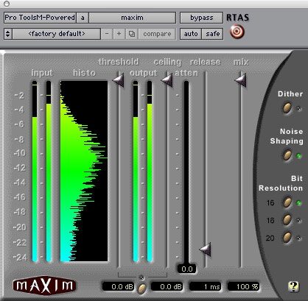The width and height of the screenshot is (308, 301).
Task: Click the window close circle button
Action: (7, 4)
